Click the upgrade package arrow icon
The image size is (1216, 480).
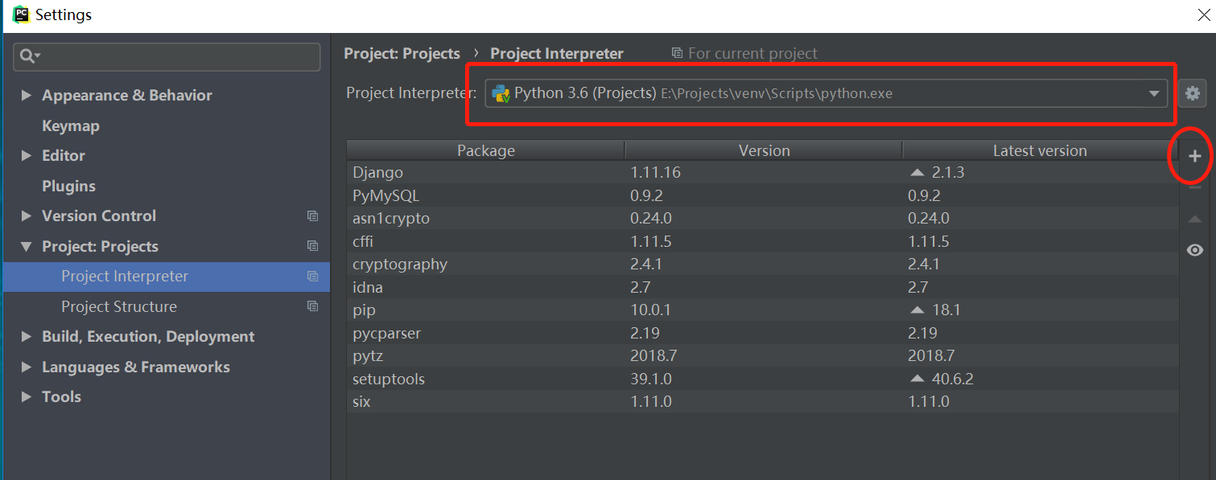tap(1195, 219)
